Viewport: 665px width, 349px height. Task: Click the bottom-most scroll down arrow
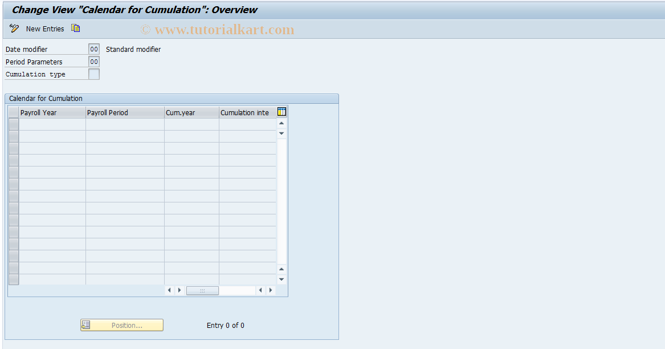pos(281,279)
